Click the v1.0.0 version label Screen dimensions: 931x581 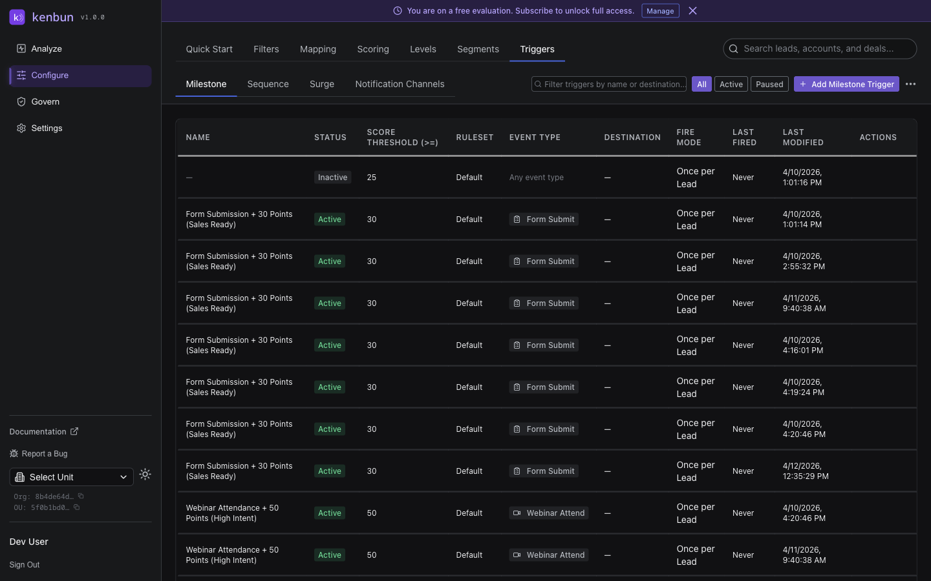click(x=92, y=17)
